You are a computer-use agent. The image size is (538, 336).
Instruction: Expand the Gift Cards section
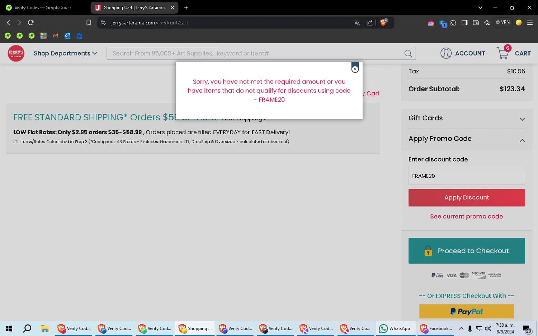pos(467,118)
